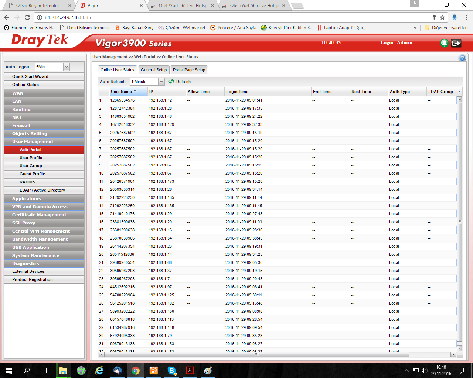Screen dimensions: 473x378
Task: Open the Portal Page Setup tab
Action: [x=189, y=70]
